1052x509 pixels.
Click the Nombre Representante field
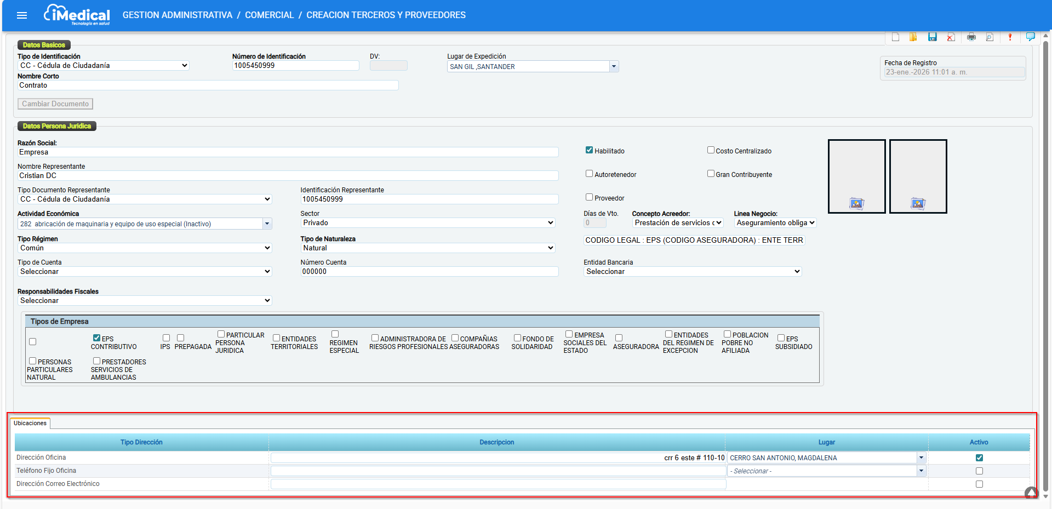pos(288,176)
